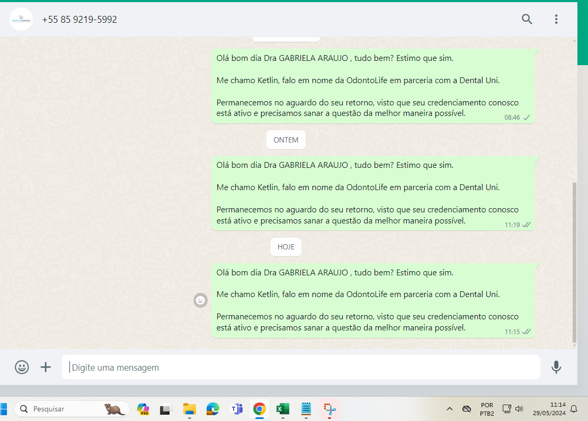Open Copilot from the taskbar
This screenshot has width=588, height=421.
pyautogui.click(x=143, y=409)
